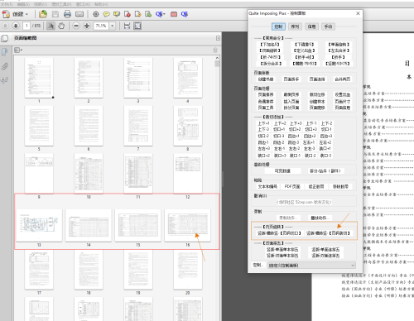Open Signatures sidebar icon
The image size is (414, 321).
coord(5,80)
